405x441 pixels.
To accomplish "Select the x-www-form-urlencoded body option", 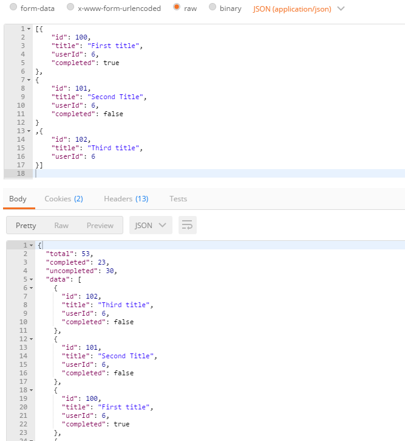I will (x=70, y=7).
